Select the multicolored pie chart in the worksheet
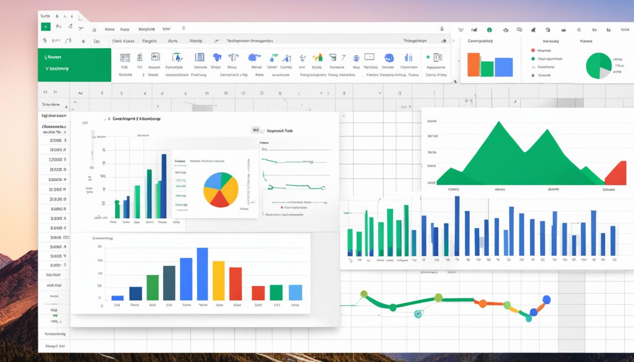Viewport: 634px width, 362px height. point(221,190)
